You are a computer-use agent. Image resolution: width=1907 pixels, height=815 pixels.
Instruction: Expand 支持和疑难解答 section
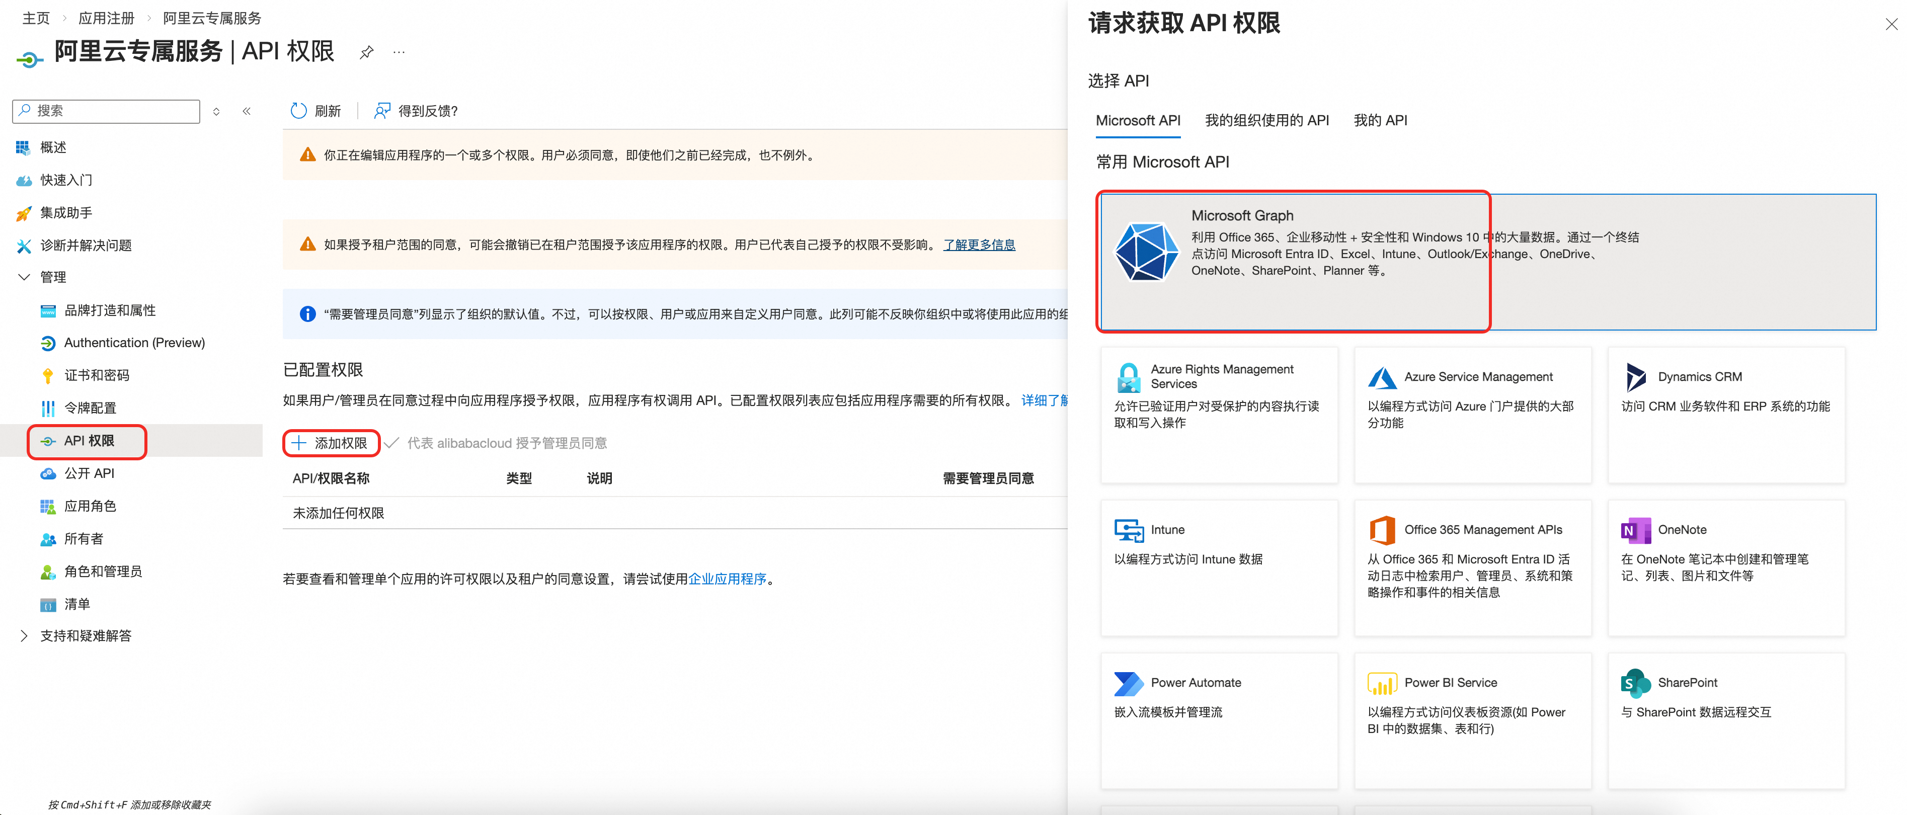pyautogui.click(x=24, y=636)
